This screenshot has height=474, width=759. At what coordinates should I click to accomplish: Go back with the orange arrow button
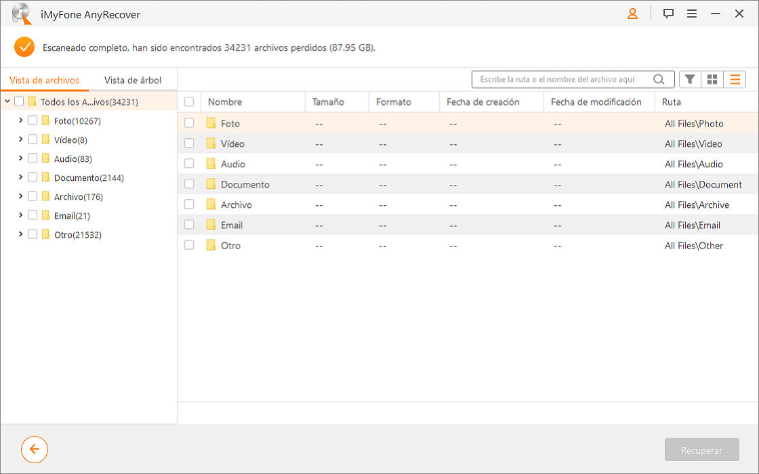[x=35, y=450]
